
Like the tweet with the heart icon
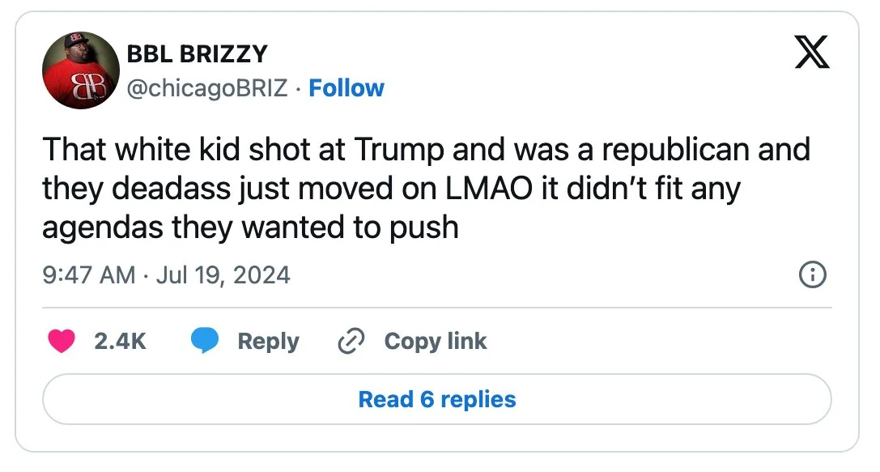pos(60,342)
